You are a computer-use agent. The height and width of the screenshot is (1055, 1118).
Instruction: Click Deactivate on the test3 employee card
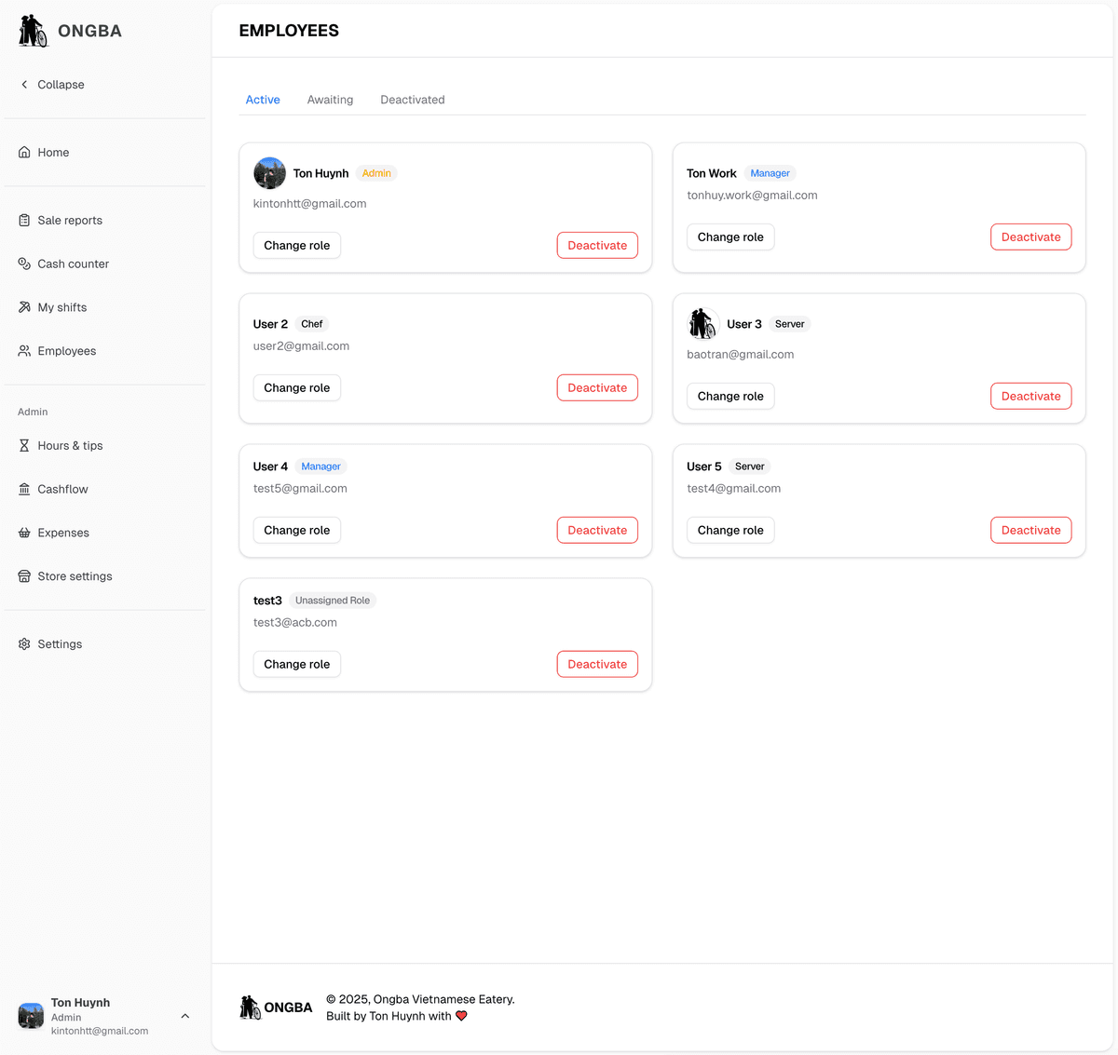pos(597,664)
